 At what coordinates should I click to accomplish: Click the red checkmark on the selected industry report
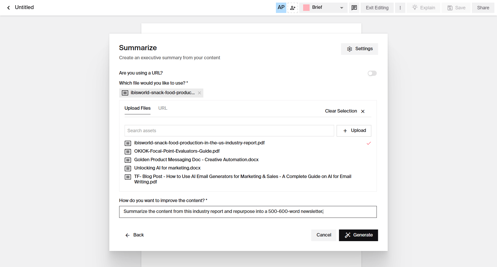click(369, 143)
